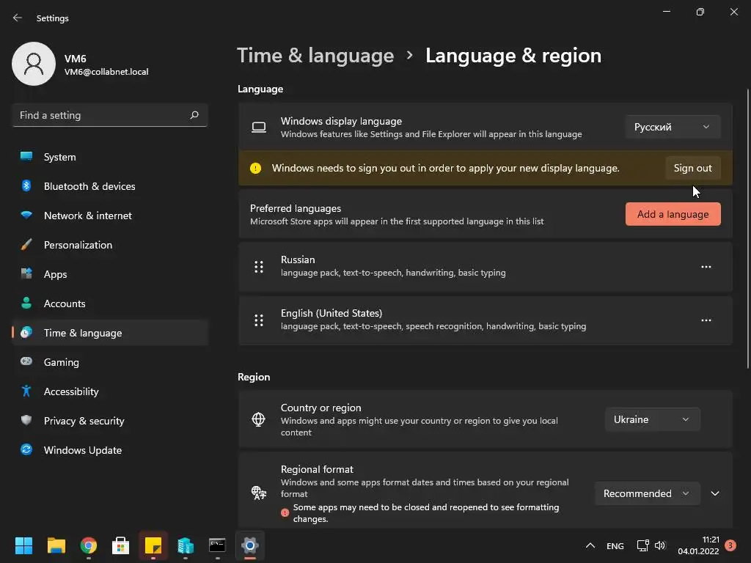Open System settings category
Screen dimensions: 751x563
tap(110, 157)
